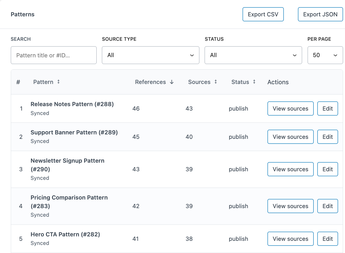345x253 pixels.
Task: View sources for Pricing Comparison Pattern
Action: [x=290, y=206]
